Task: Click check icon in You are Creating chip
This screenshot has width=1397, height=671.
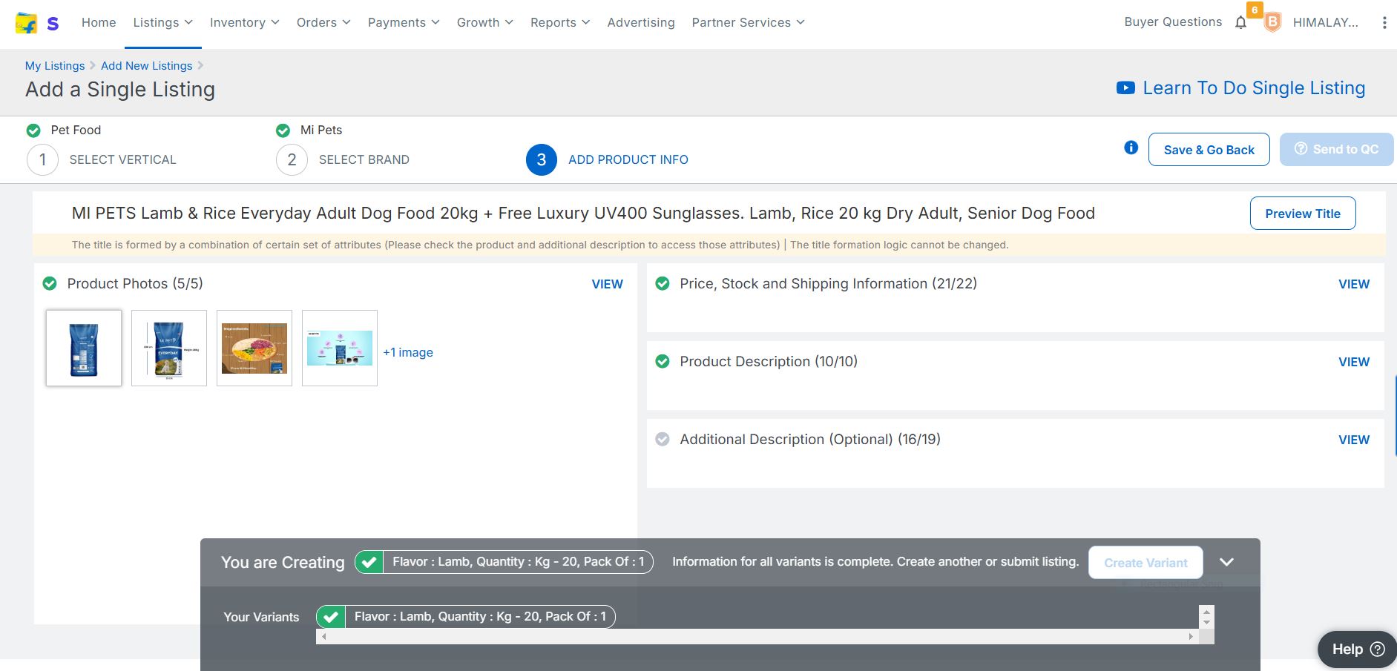Action: click(x=369, y=562)
